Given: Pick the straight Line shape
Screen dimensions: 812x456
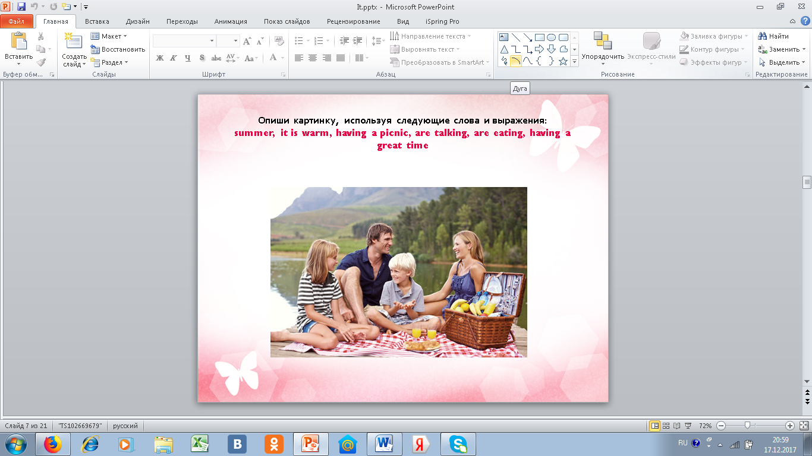Looking at the screenshot, I should coord(516,37).
